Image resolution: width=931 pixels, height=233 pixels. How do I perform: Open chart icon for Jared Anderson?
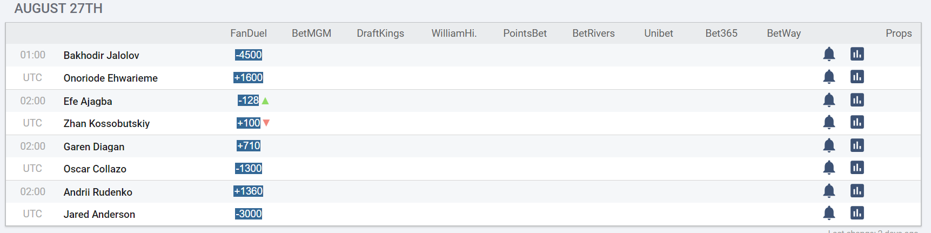[857, 213]
